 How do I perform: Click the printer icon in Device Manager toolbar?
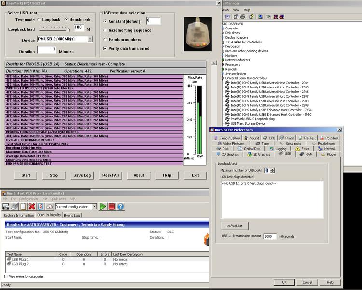click(x=242, y=16)
